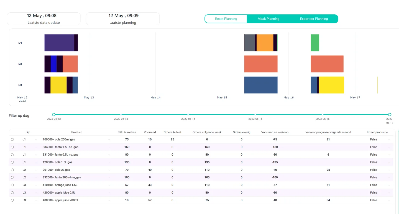Click the "Orders overig" column header
399x214 pixels.
click(241, 132)
